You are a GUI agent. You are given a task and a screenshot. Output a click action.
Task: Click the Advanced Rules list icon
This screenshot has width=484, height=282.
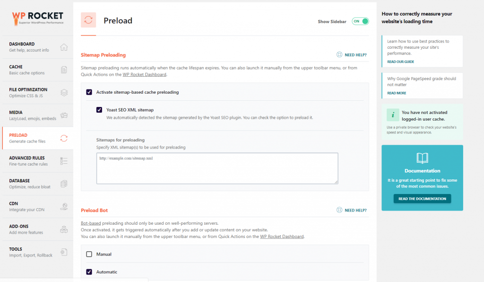click(x=64, y=161)
